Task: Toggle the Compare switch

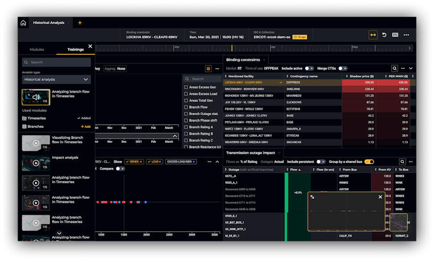Action: [120, 168]
